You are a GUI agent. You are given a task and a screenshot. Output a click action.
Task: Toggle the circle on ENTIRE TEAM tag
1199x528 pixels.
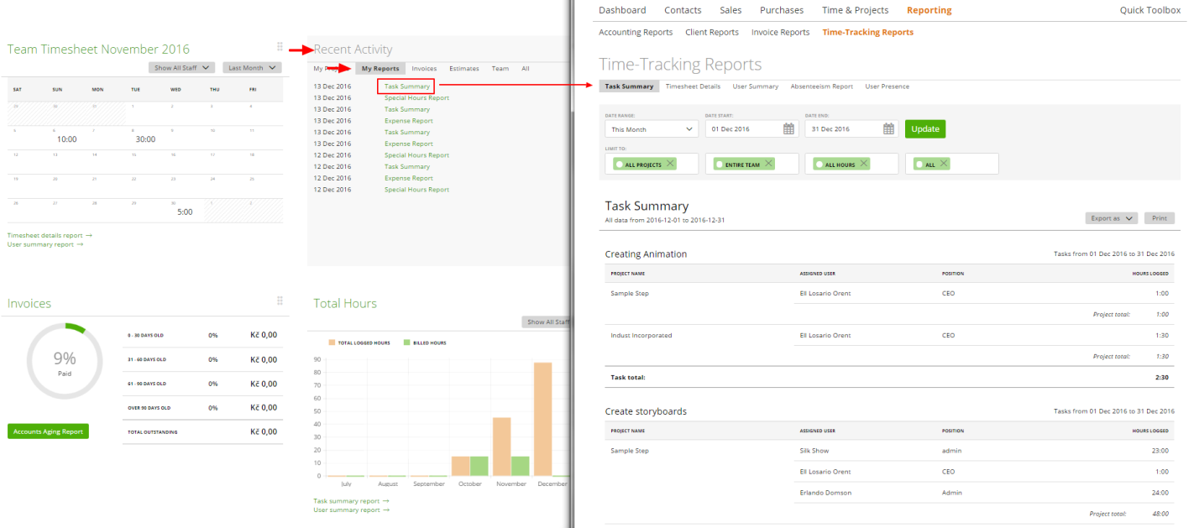click(719, 165)
